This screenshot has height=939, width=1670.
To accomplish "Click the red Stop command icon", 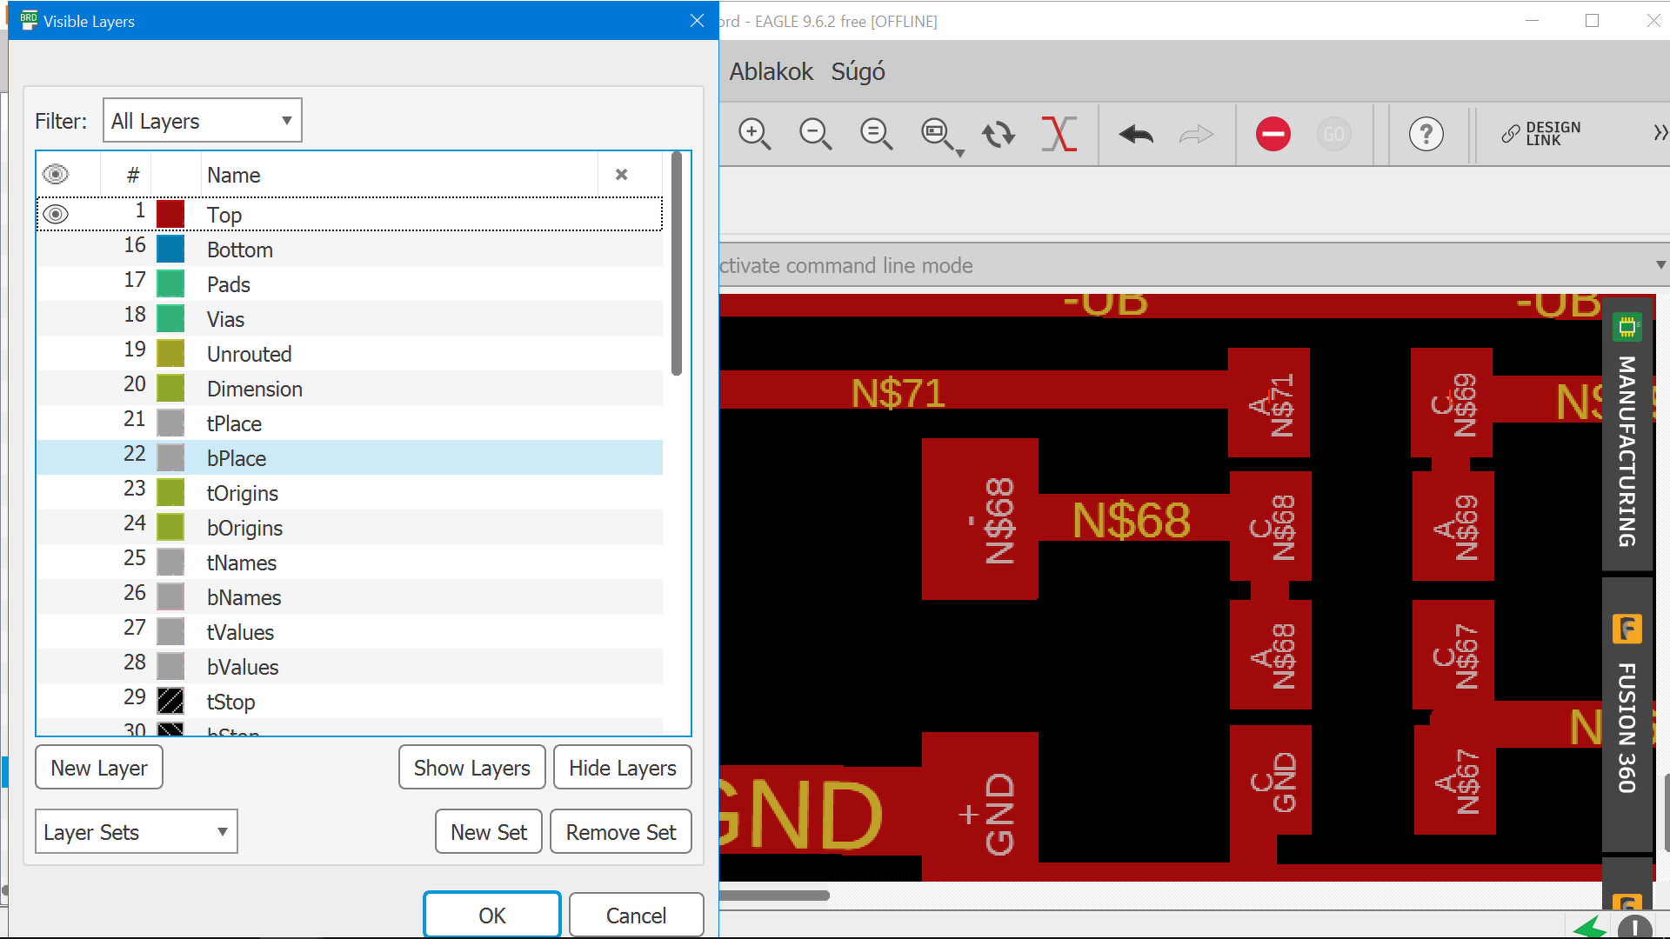I will [1273, 134].
